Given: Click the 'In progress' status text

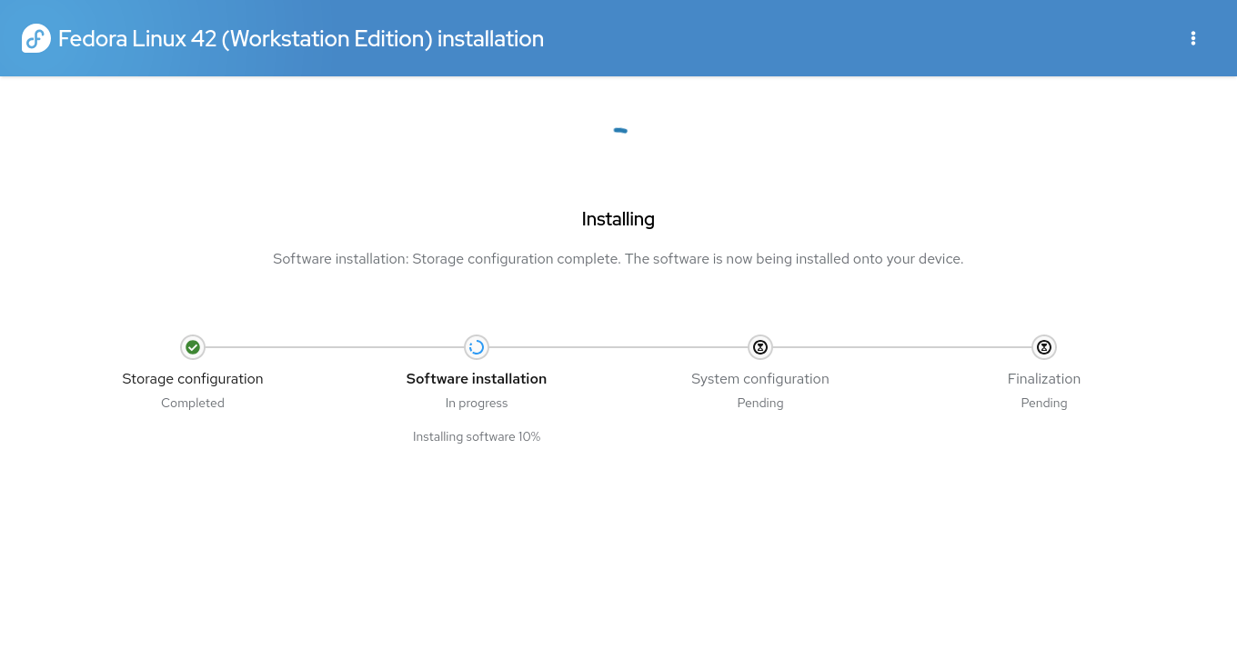Looking at the screenshot, I should (x=477, y=404).
